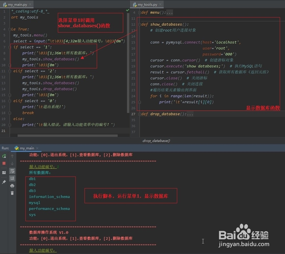Toggle soft-wrap in the console output

pos(12,171)
